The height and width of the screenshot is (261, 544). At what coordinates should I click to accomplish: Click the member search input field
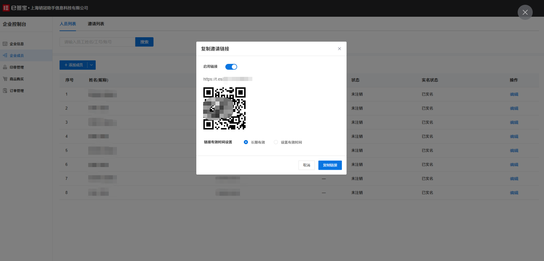coord(97,42)
